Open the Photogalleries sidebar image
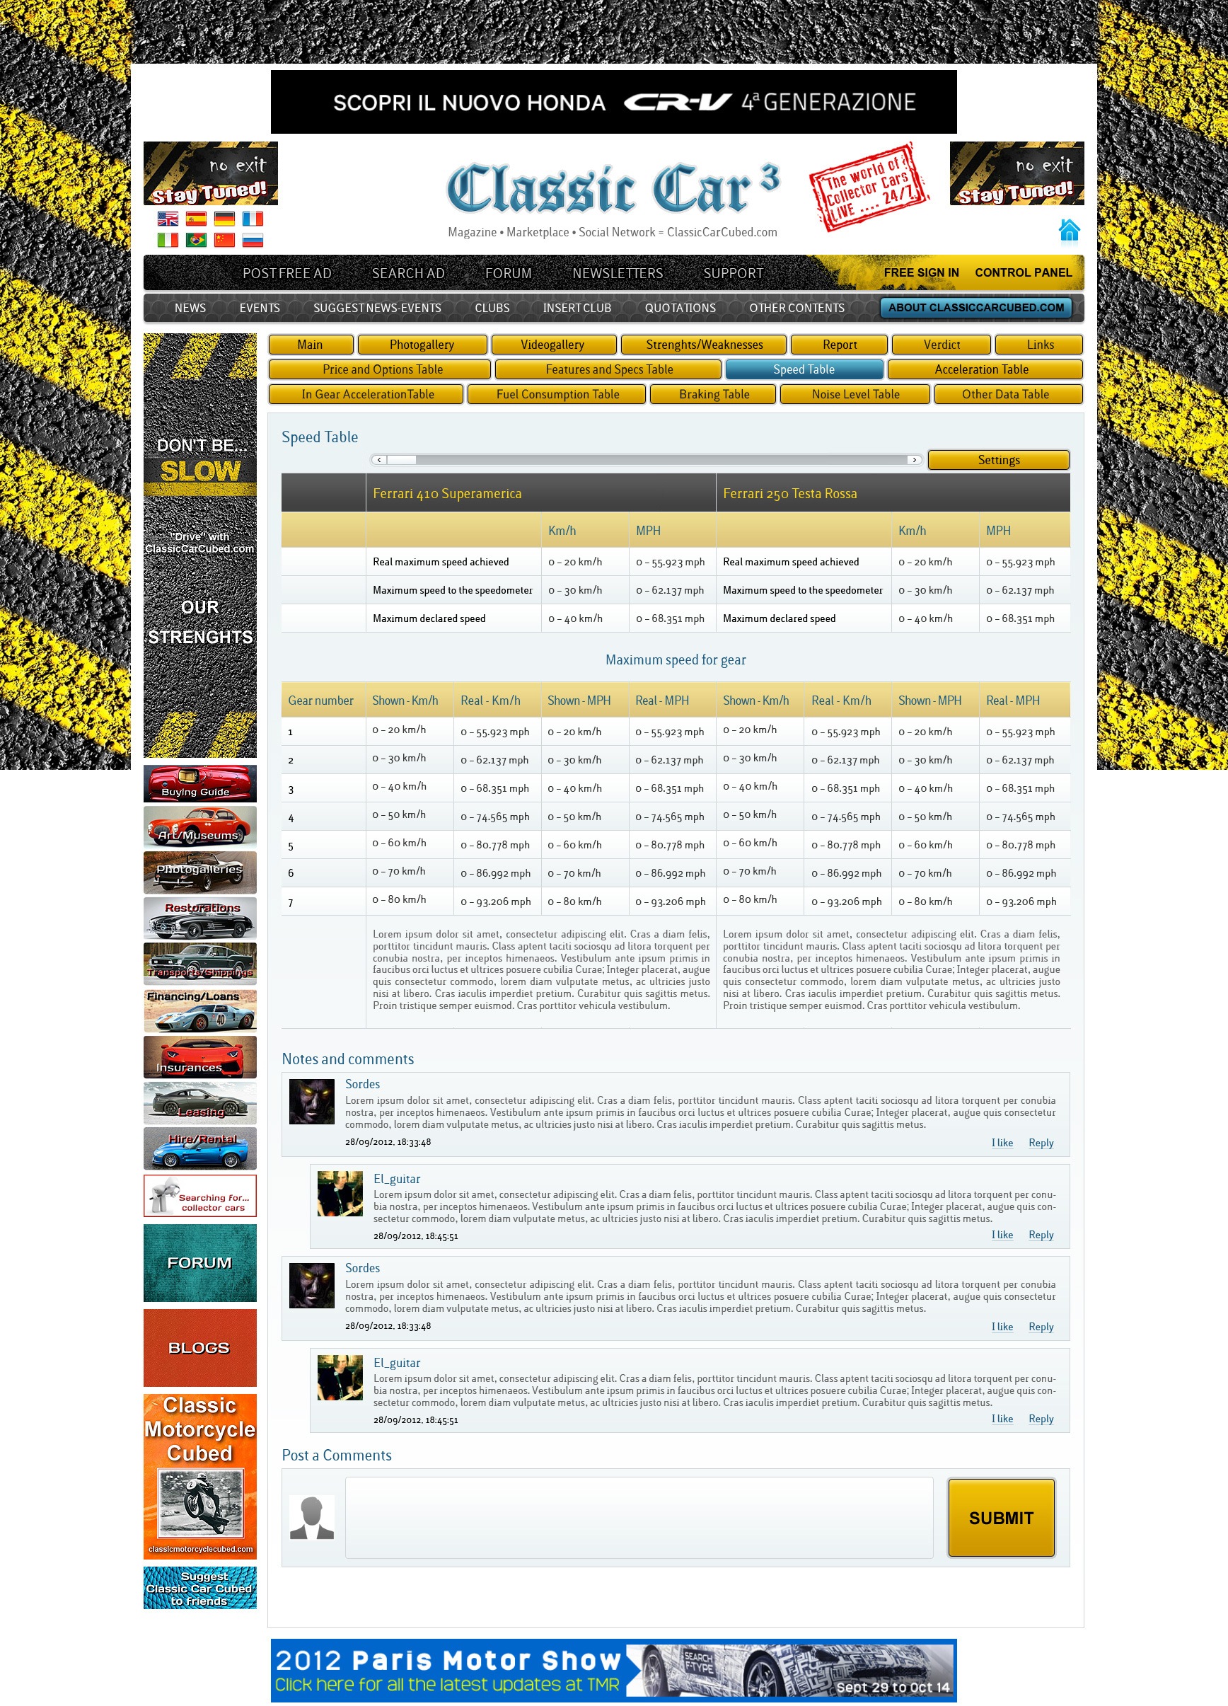This screenshot has width=1228, height=1706. [200, 872]
